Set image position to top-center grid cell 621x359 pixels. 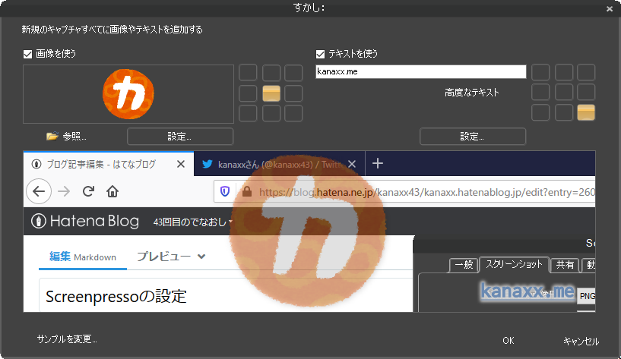click(271, 73)
